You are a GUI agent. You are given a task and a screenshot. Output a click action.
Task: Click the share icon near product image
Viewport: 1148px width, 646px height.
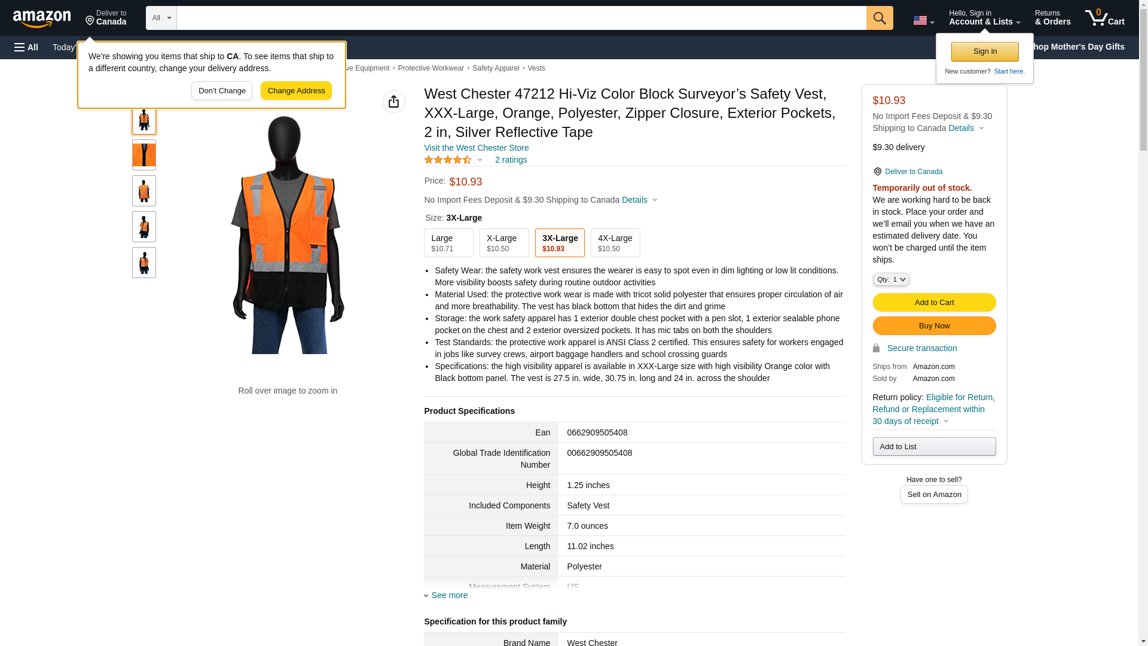click(x=393, y=102)
